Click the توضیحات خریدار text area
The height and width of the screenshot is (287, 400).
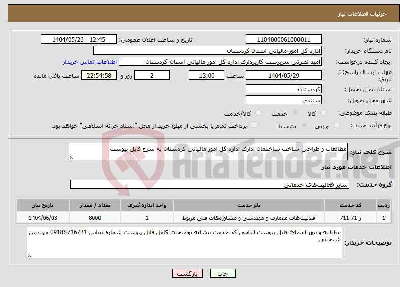click(184, 242)
